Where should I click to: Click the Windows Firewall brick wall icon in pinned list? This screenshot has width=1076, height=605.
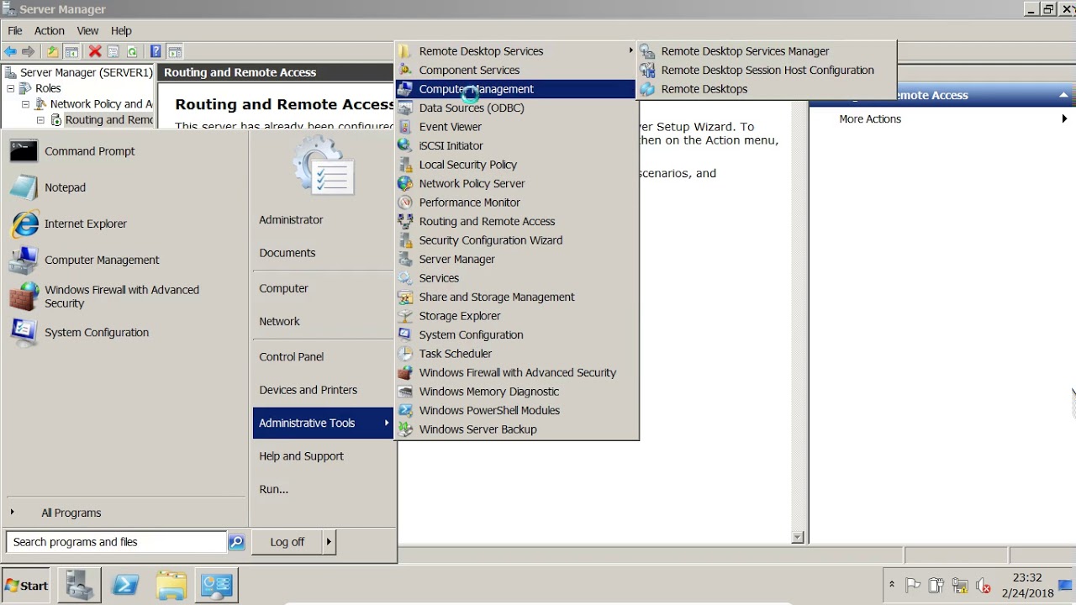[x=24, y=296]
